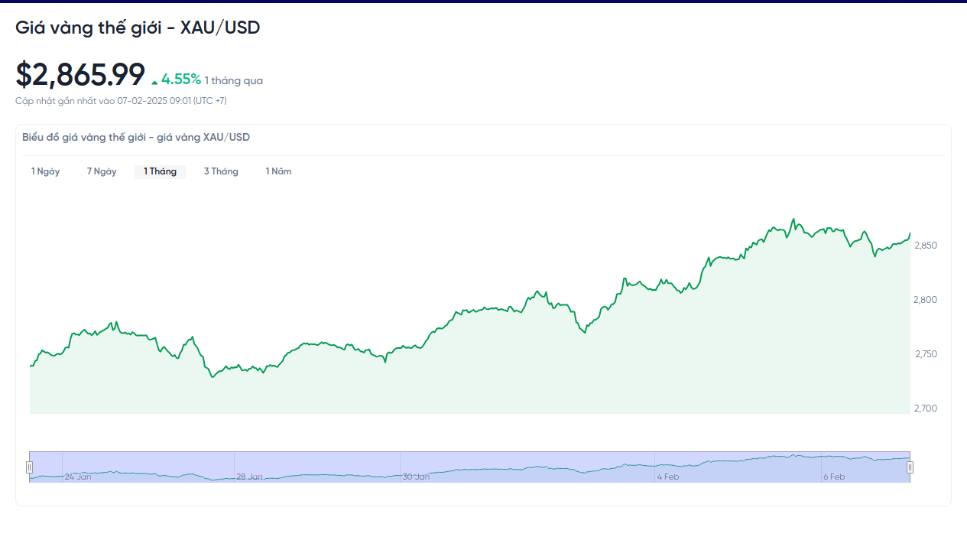The height and width of the screenshot is (537, 967).
Task: Click the 2,850 y-axis label
Action: [x=926, y=246]
